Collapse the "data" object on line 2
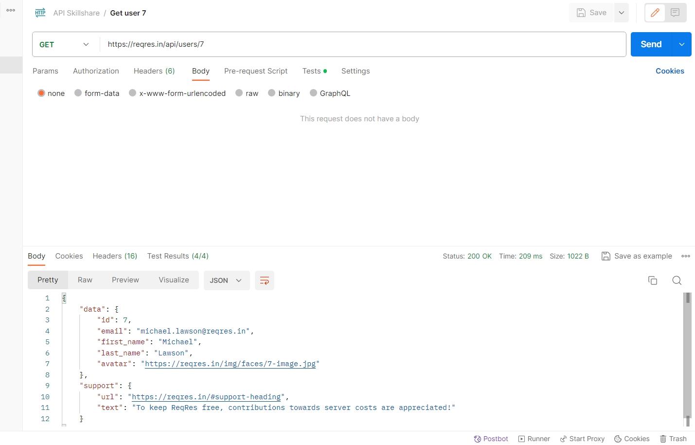Viewport: 695px width, 445px height. click(117, 309)
